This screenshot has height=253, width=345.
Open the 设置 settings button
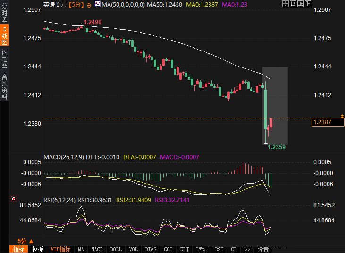[x=263, y=250]
